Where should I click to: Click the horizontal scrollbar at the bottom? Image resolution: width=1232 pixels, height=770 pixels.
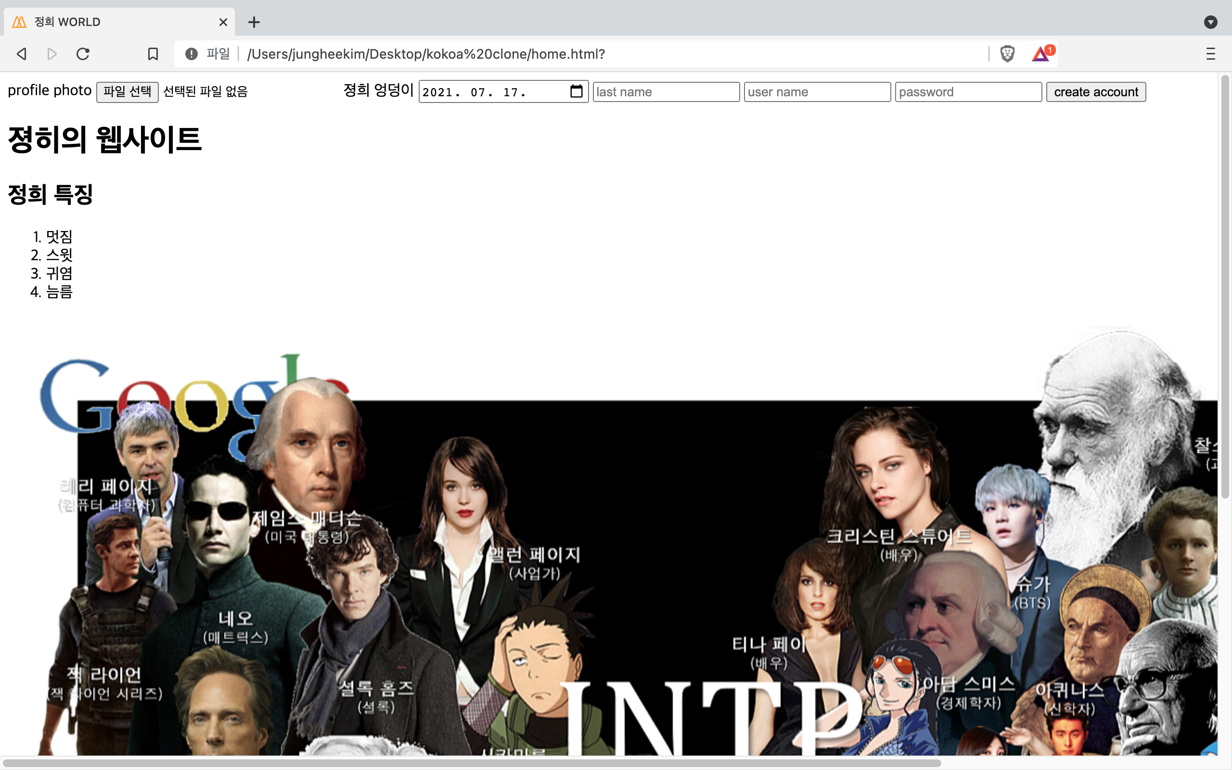471,763
